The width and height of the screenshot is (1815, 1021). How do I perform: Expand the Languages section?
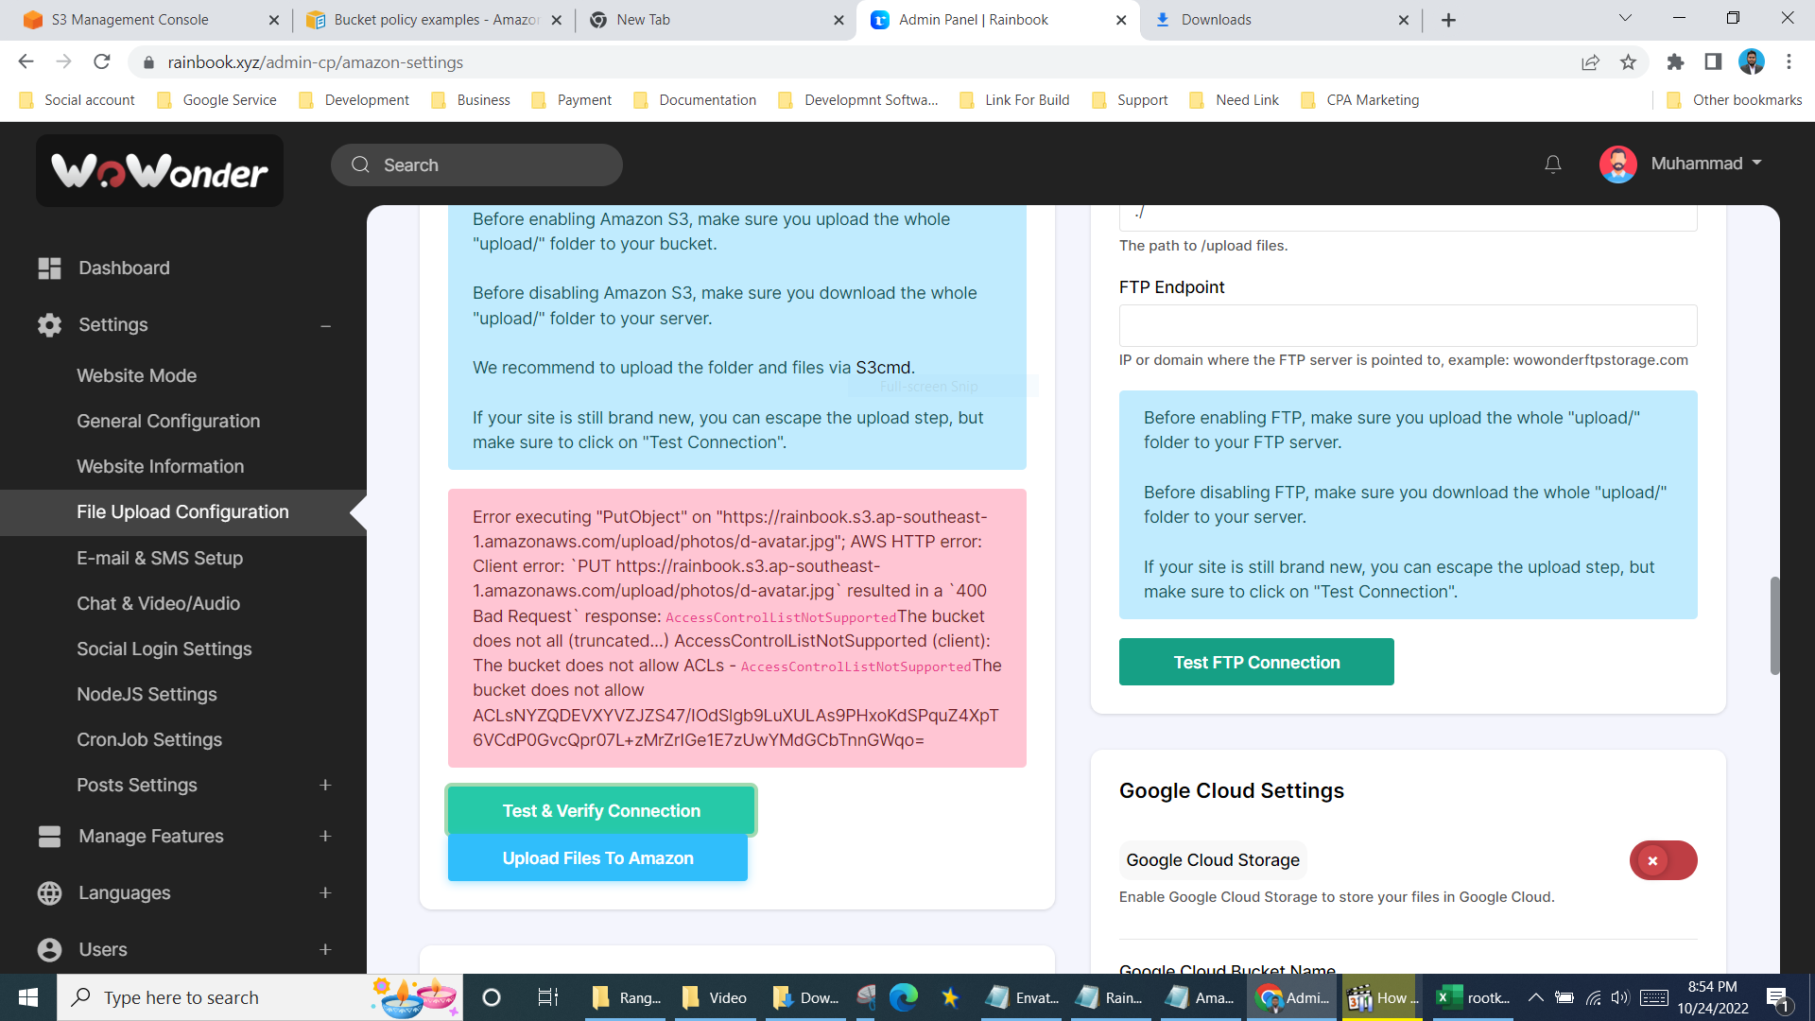pyautogui.click(x=325, y=893)
